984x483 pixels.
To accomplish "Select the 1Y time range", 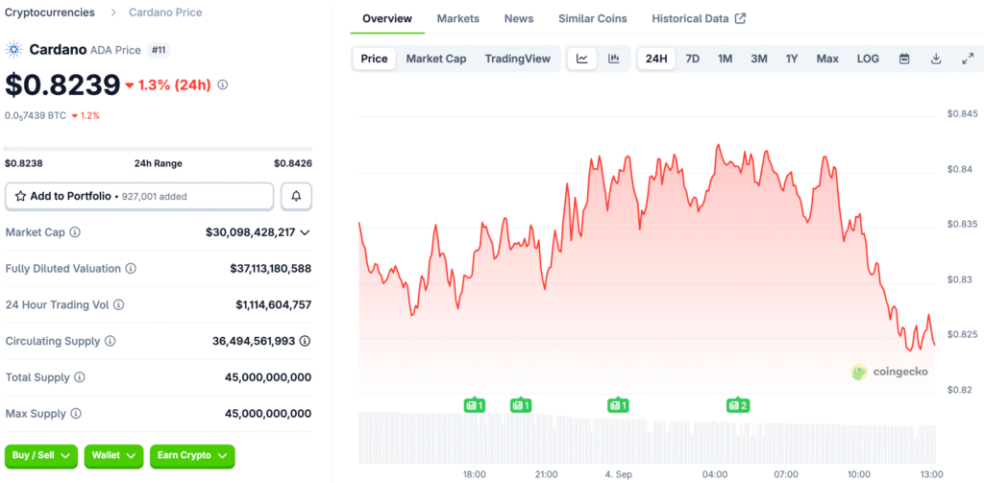I will click(x=792, y=59).
